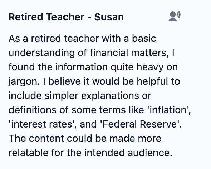Click the read-aloud speaking person icon
Image resolution: width=211 pixels, height=169 pixels.
point(175,16)
